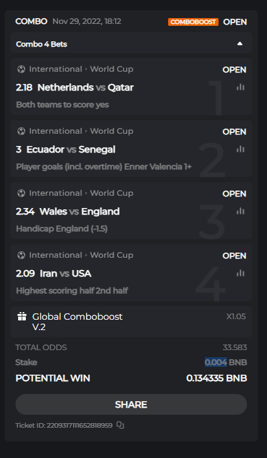Open stats icon for Wales vs England
The height and width of the screenshot is (458, 267).
240,211
